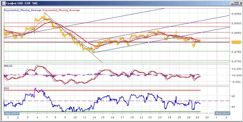Viewport: 243px width, 122px height.
Task: Click date label 7 on the time axis
Action: point(47,117)
